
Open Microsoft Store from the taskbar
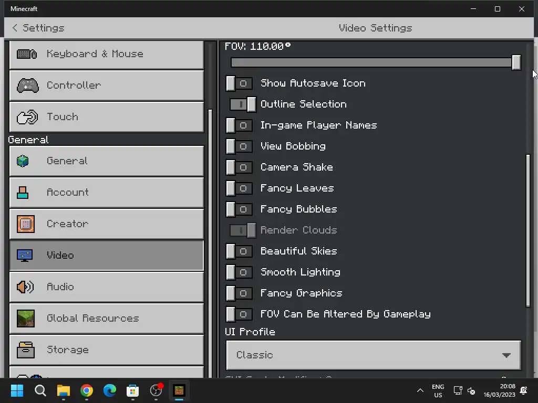(x=133, y=390)
